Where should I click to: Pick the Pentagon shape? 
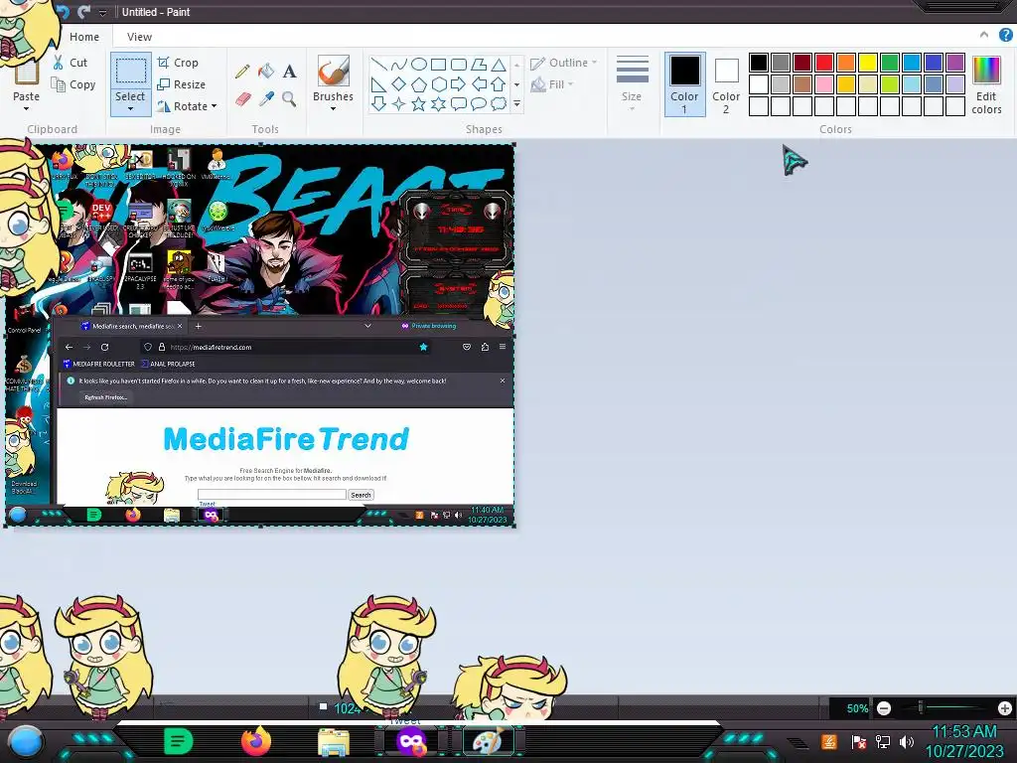(419, 84)
